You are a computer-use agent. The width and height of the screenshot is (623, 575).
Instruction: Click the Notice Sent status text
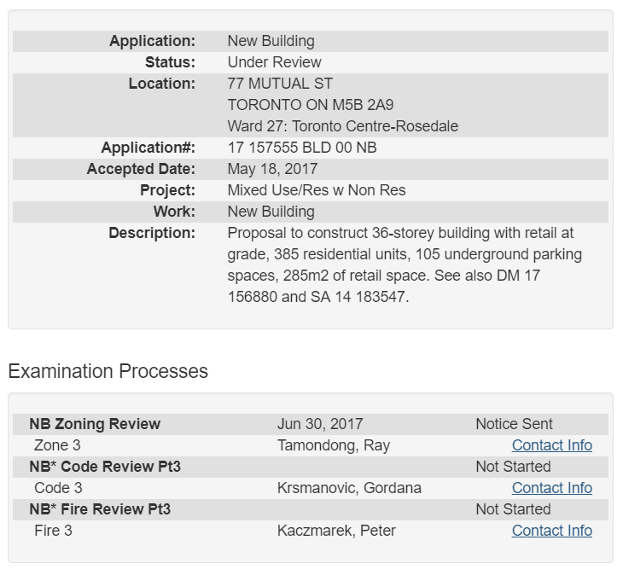pos(514,424)
